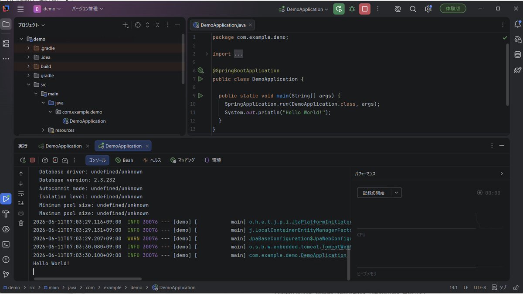This screenshot has width=523, height=294.
Task: Hide the Project tool window
Action: pos(177,25)
